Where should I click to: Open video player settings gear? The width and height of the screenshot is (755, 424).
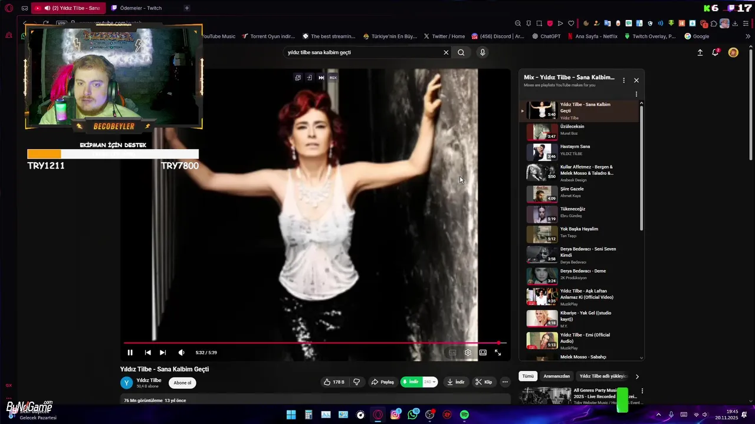click(x=468, y=352)
